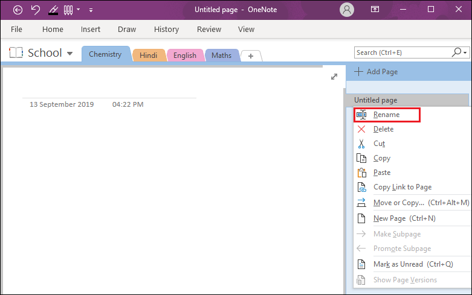Switch to the Insert tab
The width and height of the screenshot is (472, 295).
tap(91, 29)
